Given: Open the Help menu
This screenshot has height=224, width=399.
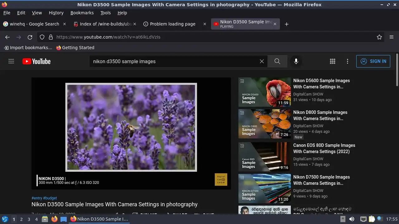Looking at the screenshot, I should coord(122,13).
